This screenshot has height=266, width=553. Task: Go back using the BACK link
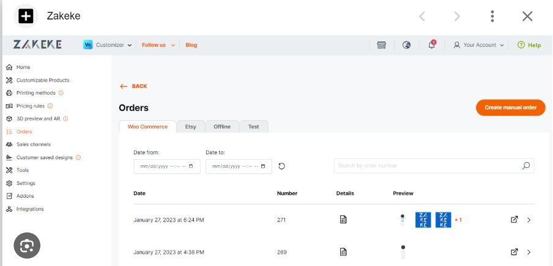(133, 86)
